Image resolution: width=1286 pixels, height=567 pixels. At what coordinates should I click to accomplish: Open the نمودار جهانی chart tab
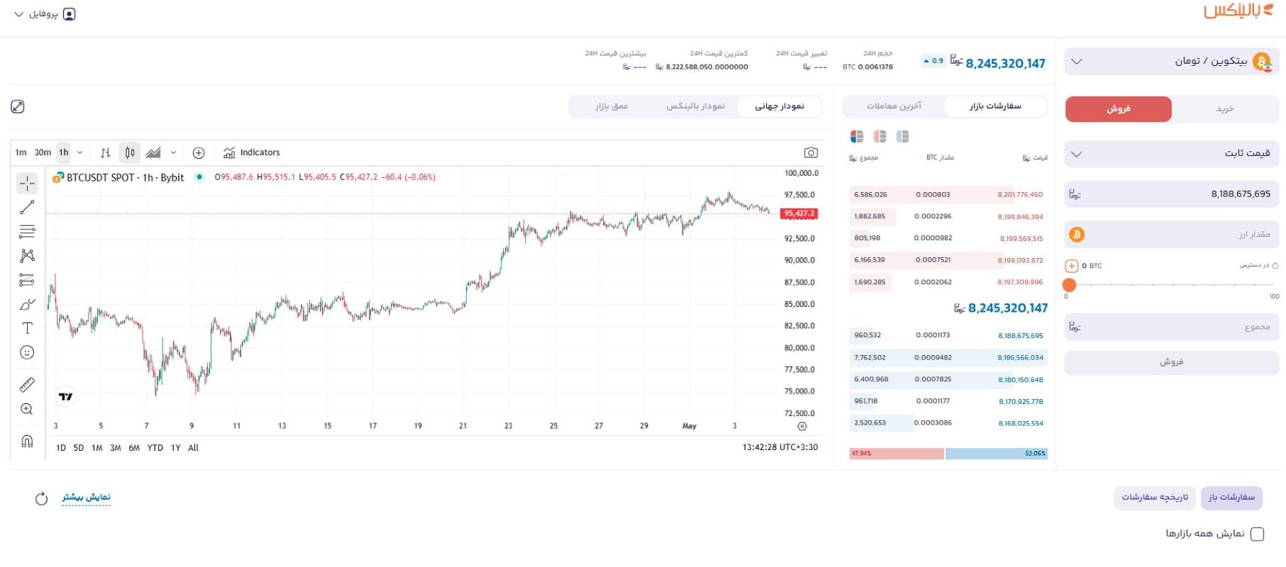tap(780, 106)
